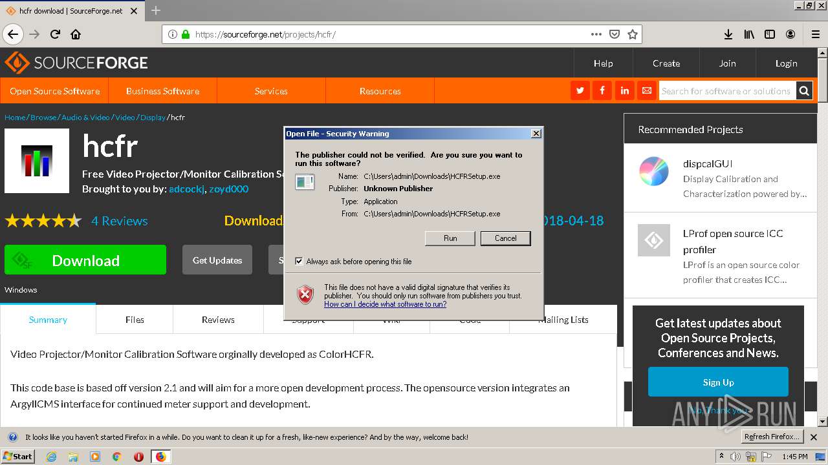The height and width of the screenshot is (465, 828).
Task: Open Firefox account icon
Action: 790,34
